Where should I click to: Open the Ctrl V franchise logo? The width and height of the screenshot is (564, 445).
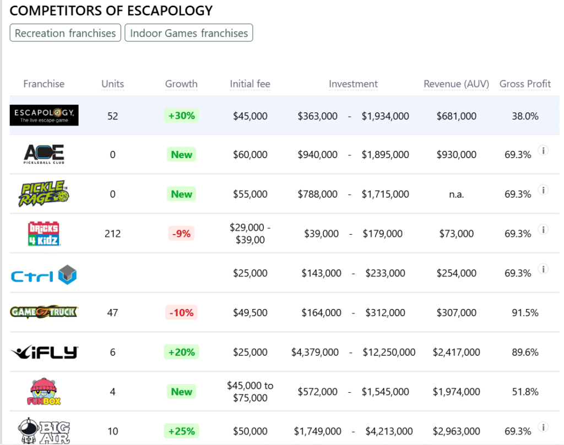click(44, 275)
